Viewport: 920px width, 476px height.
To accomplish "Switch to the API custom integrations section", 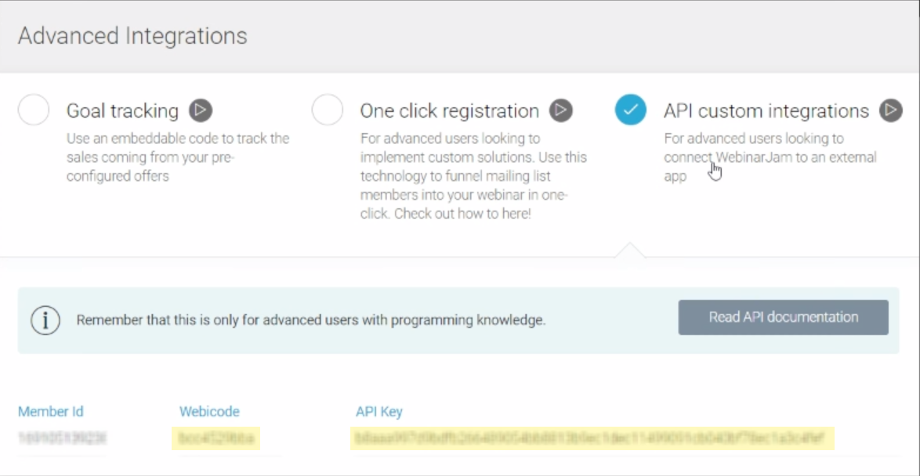I will (766, 110).
